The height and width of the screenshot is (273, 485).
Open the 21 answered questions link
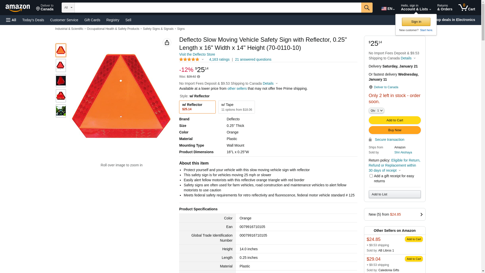253,59
